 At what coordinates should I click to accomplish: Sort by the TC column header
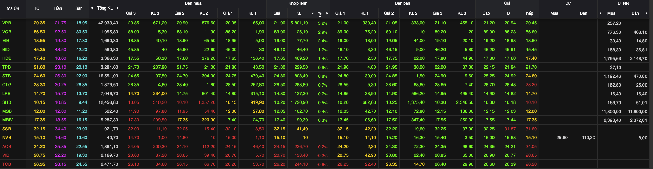point(37,8)
